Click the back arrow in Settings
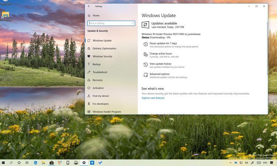 (89, 6)
